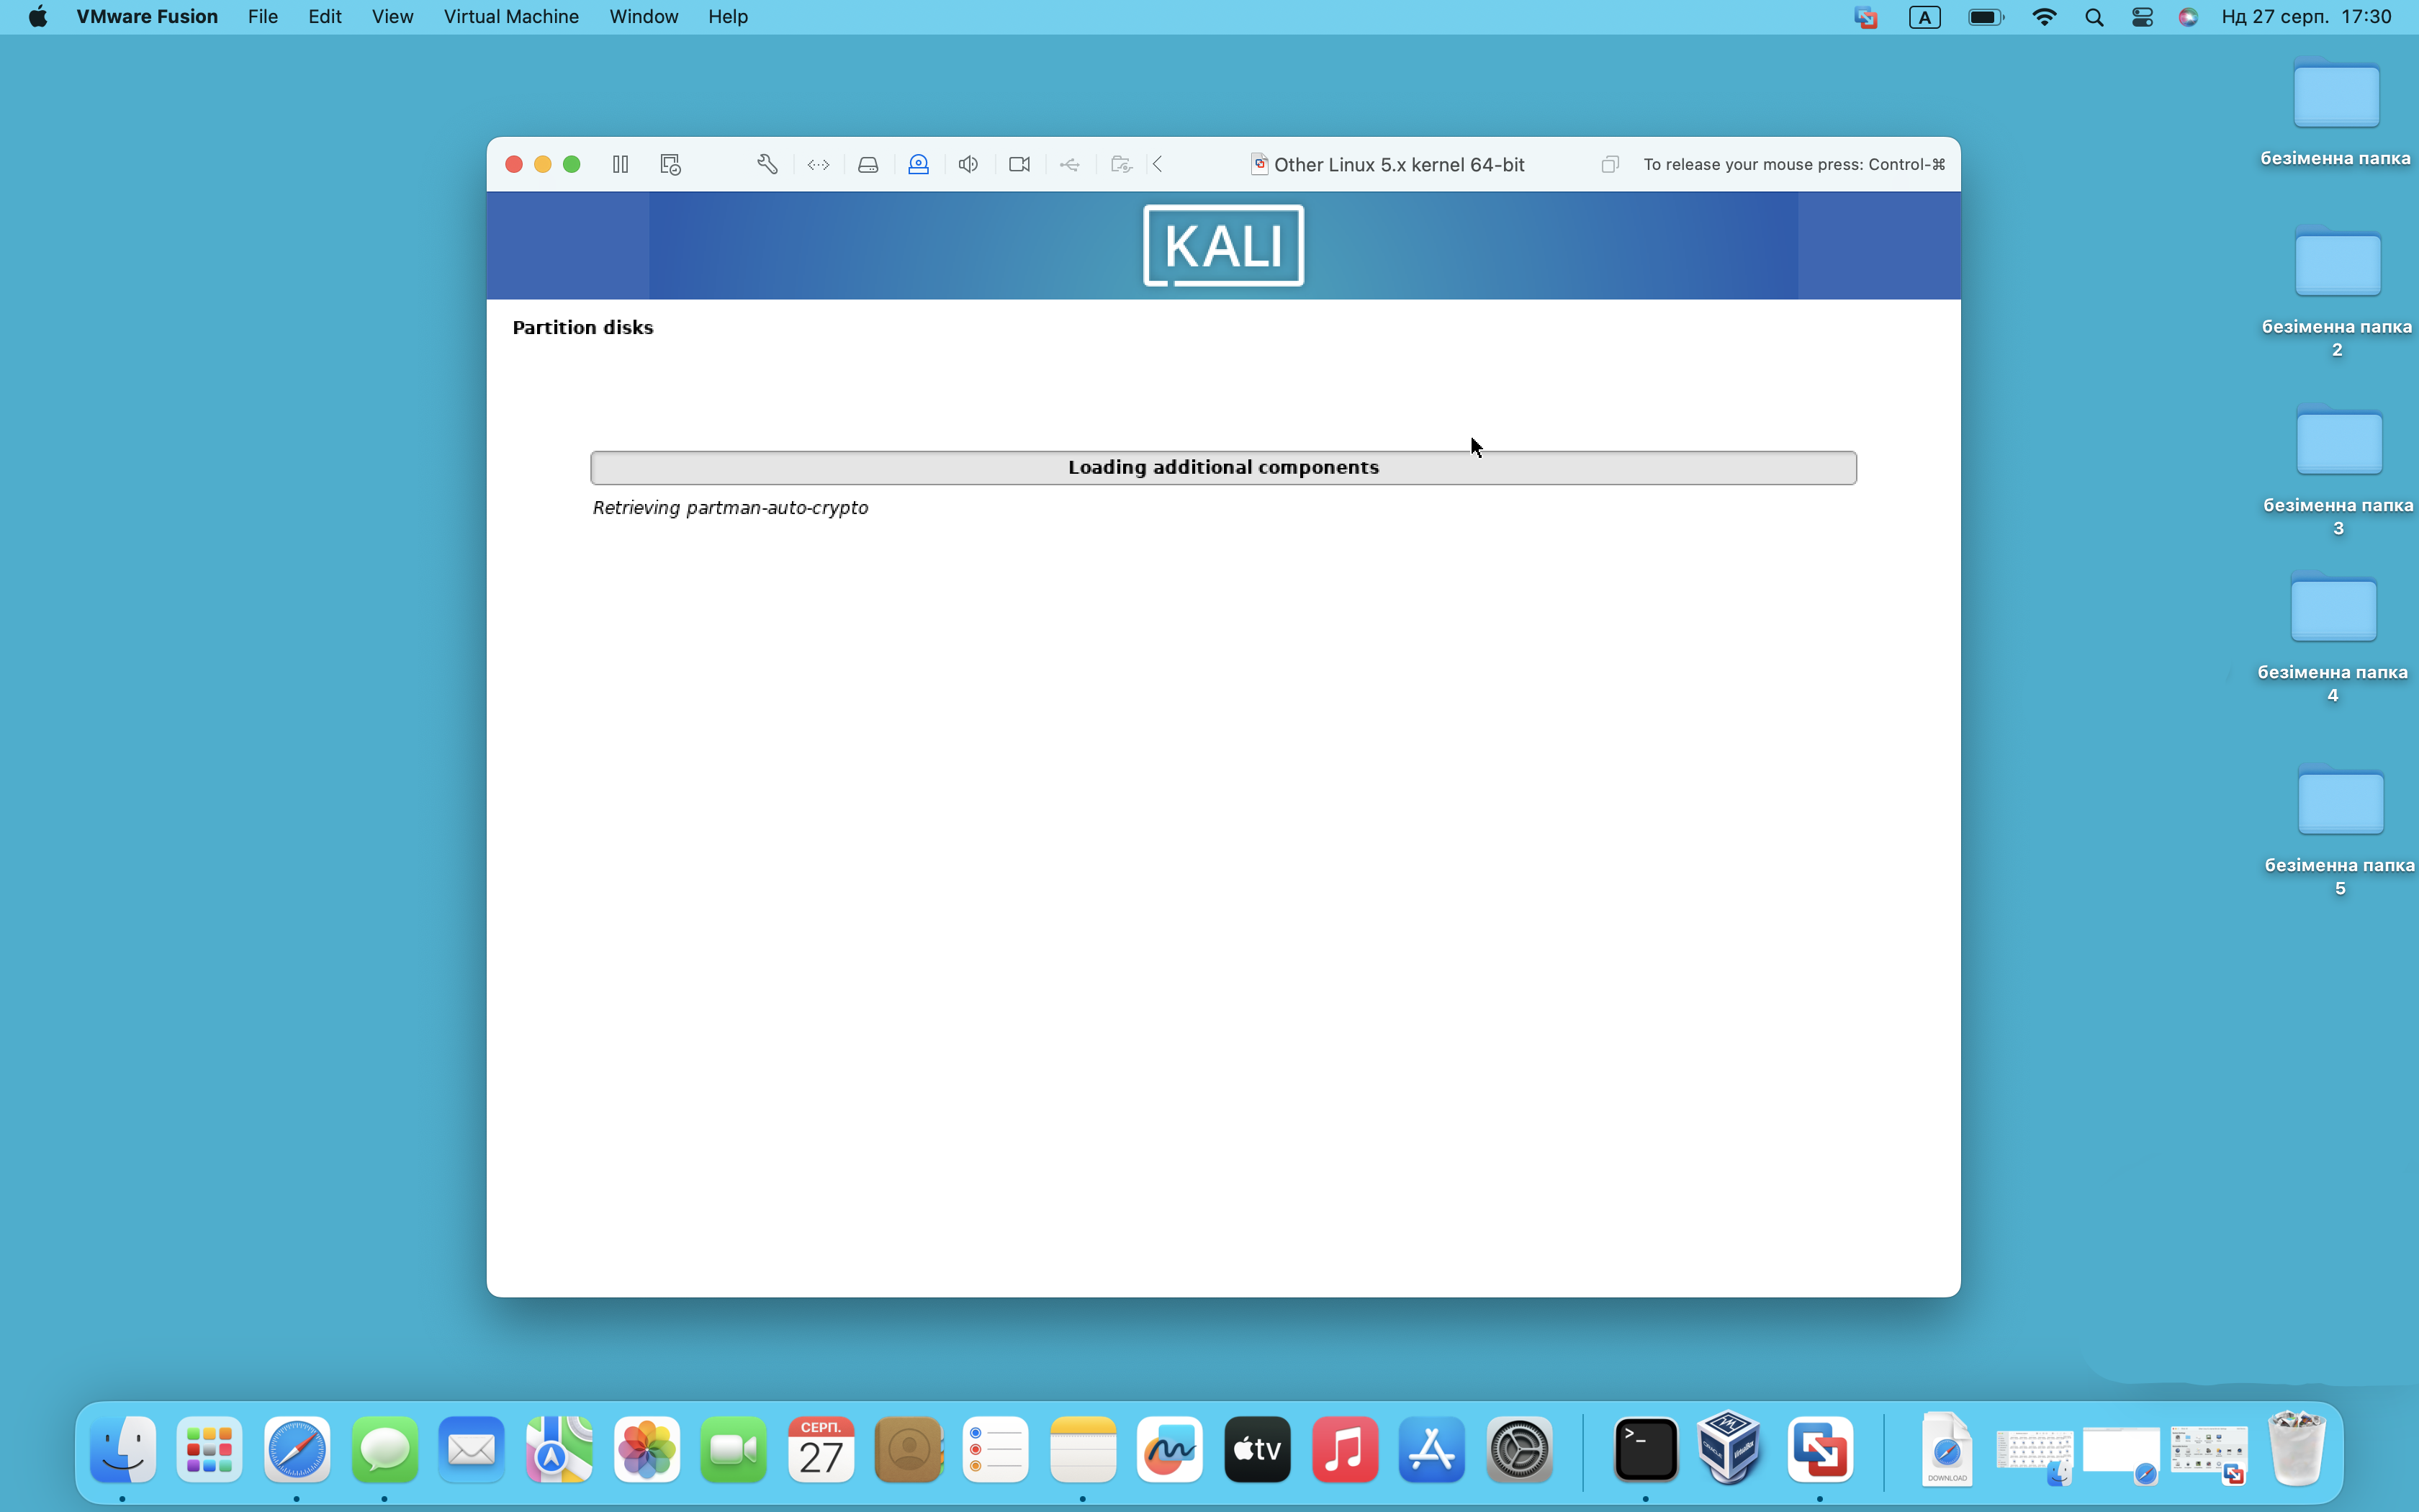2419x1512 pixels.
Task: Click the hard disk icon in the toolbar
Action: point(868,164)
